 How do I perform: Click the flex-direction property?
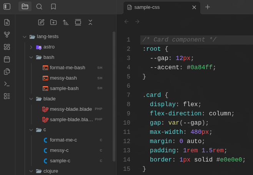point(176,113)
